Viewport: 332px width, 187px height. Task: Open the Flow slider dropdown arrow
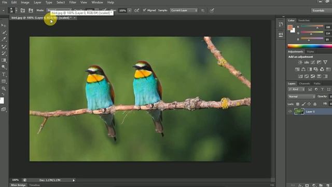(x=130, y=10)
